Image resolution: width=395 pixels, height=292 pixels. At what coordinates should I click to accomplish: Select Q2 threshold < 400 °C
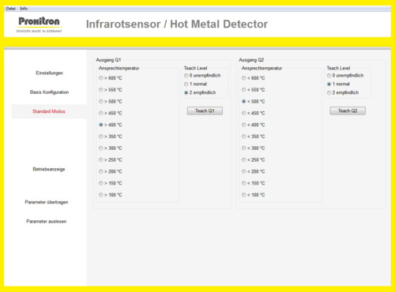click(254, 125)
